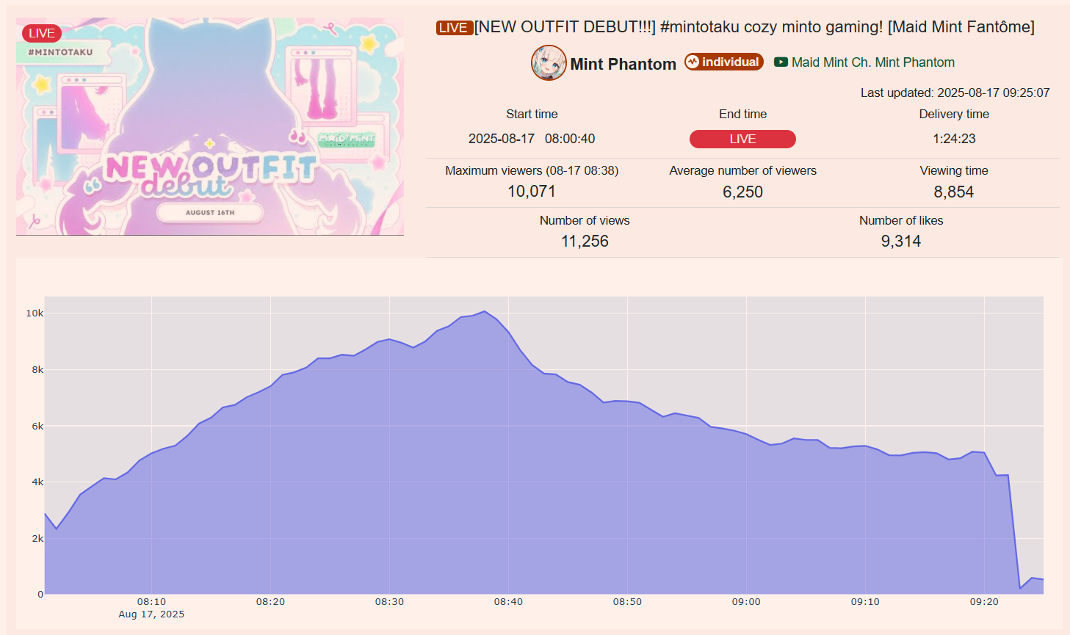This screenshot has width=1070, height=635.
Task: Click the 10k label on the viewer axis
Action: coord(35,313)
